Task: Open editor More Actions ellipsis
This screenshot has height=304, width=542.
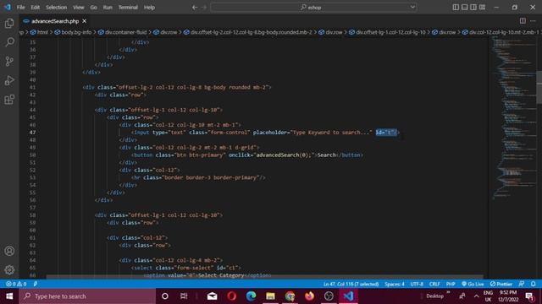Action: coord(533,21)
